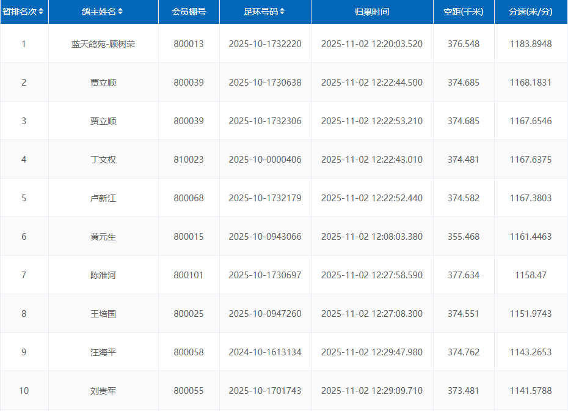Select the speed value 1158.47
568x411 pixels.
[531, 275]
